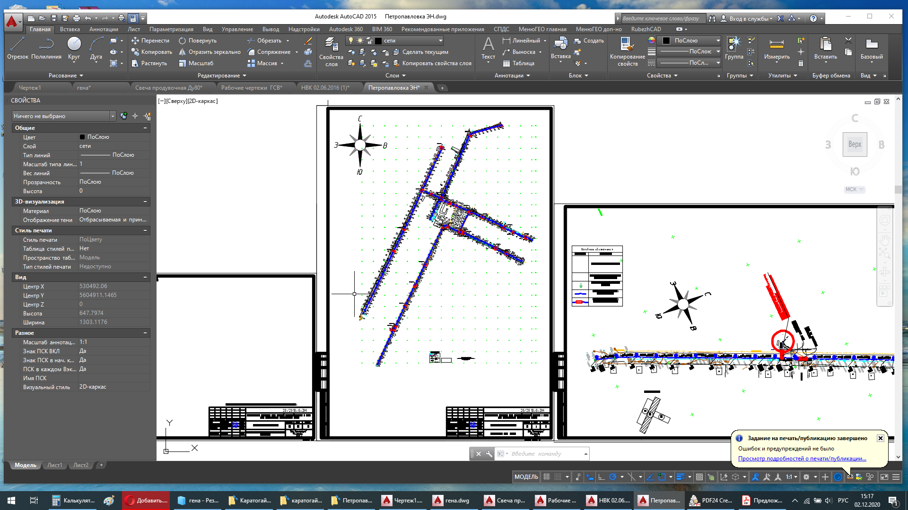Collapse the Общие properties section
This screenshot has height=510, width=908.
coord(145,128)
